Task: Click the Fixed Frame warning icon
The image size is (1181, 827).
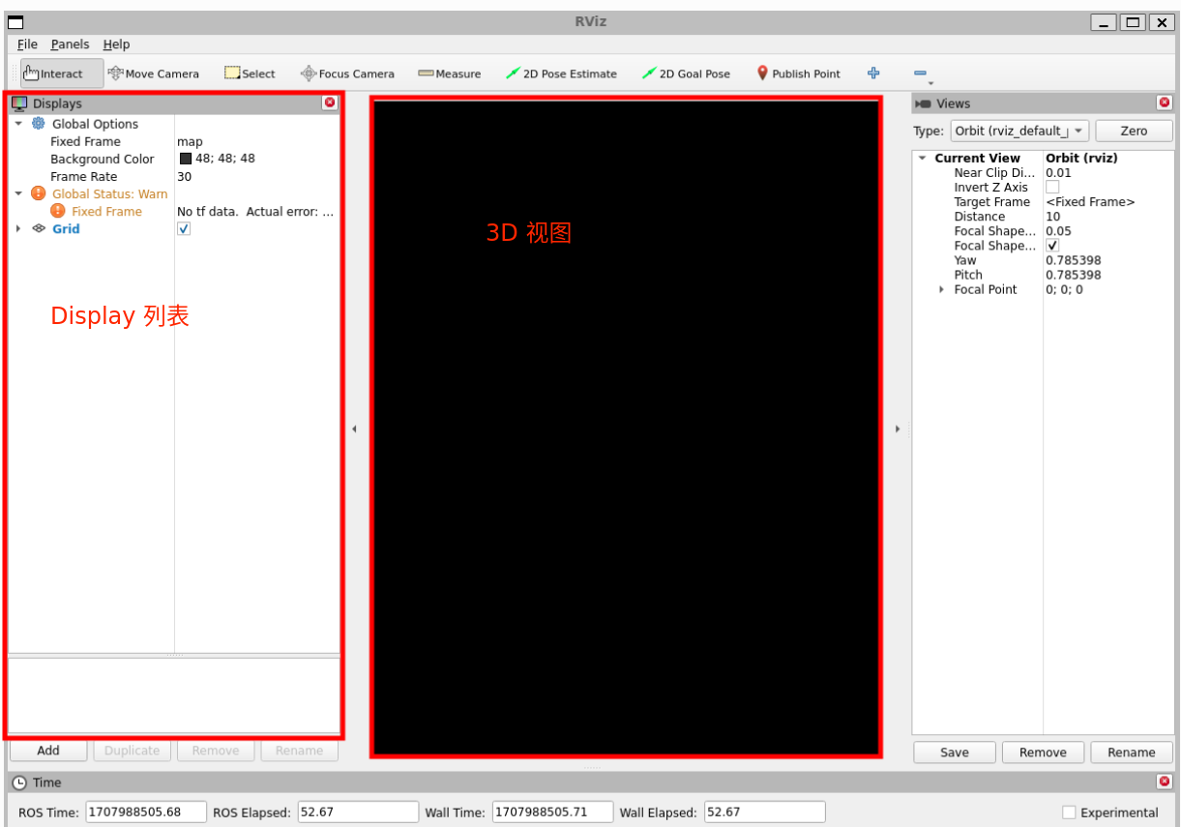Action: (x=58, y=211)
